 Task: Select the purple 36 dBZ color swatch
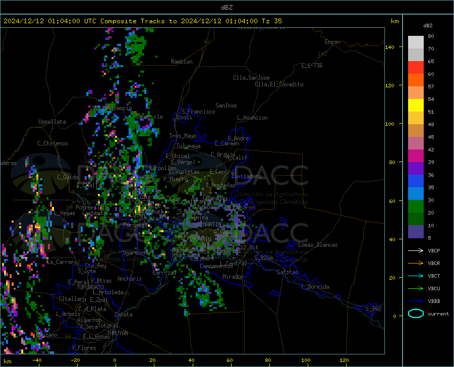416,169
